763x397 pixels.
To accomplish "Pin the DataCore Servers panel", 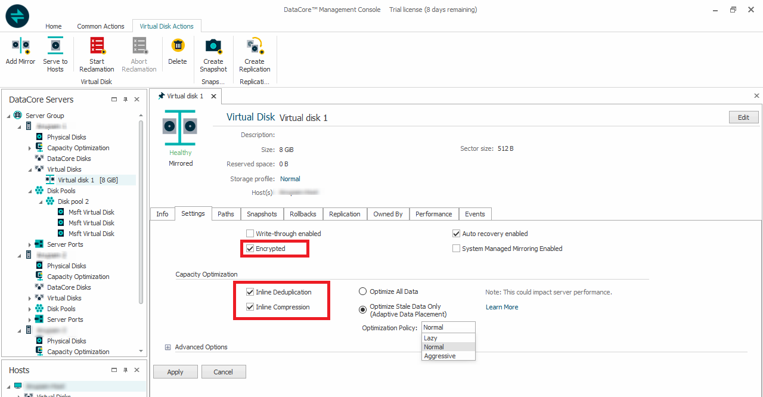I will pyautogui.click(x=125, y=100).
